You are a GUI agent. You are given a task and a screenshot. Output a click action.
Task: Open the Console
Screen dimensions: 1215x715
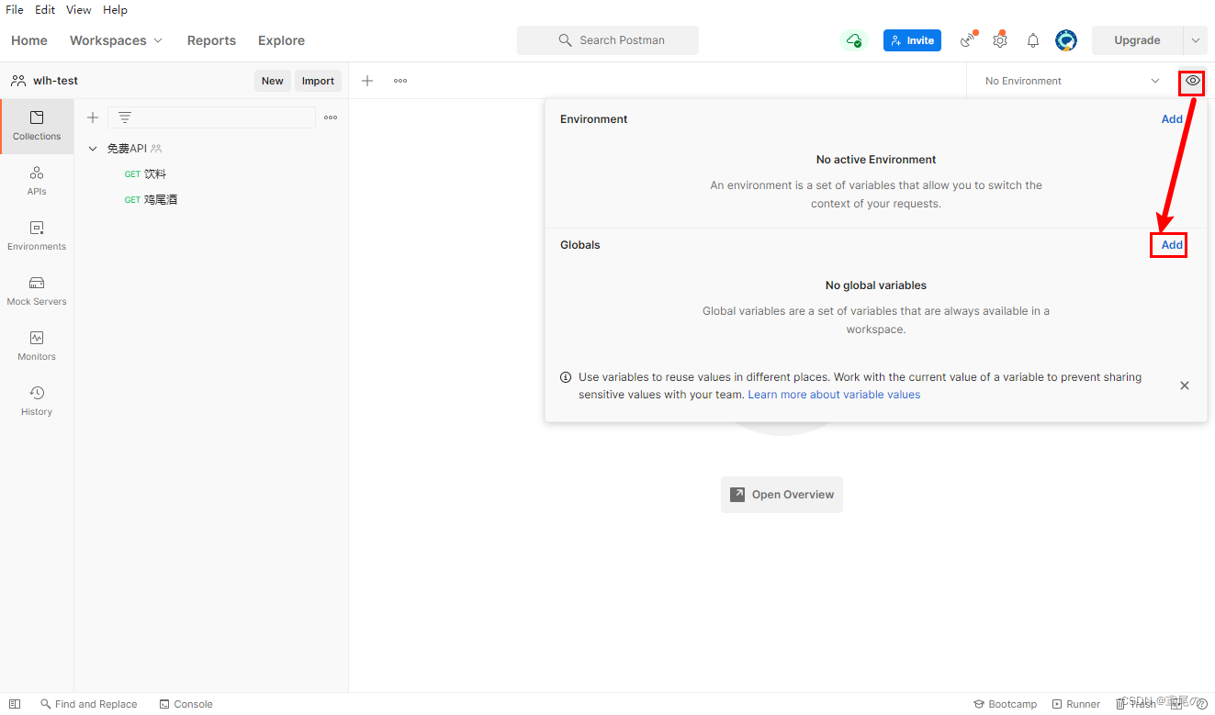click(x=186, y=704)
